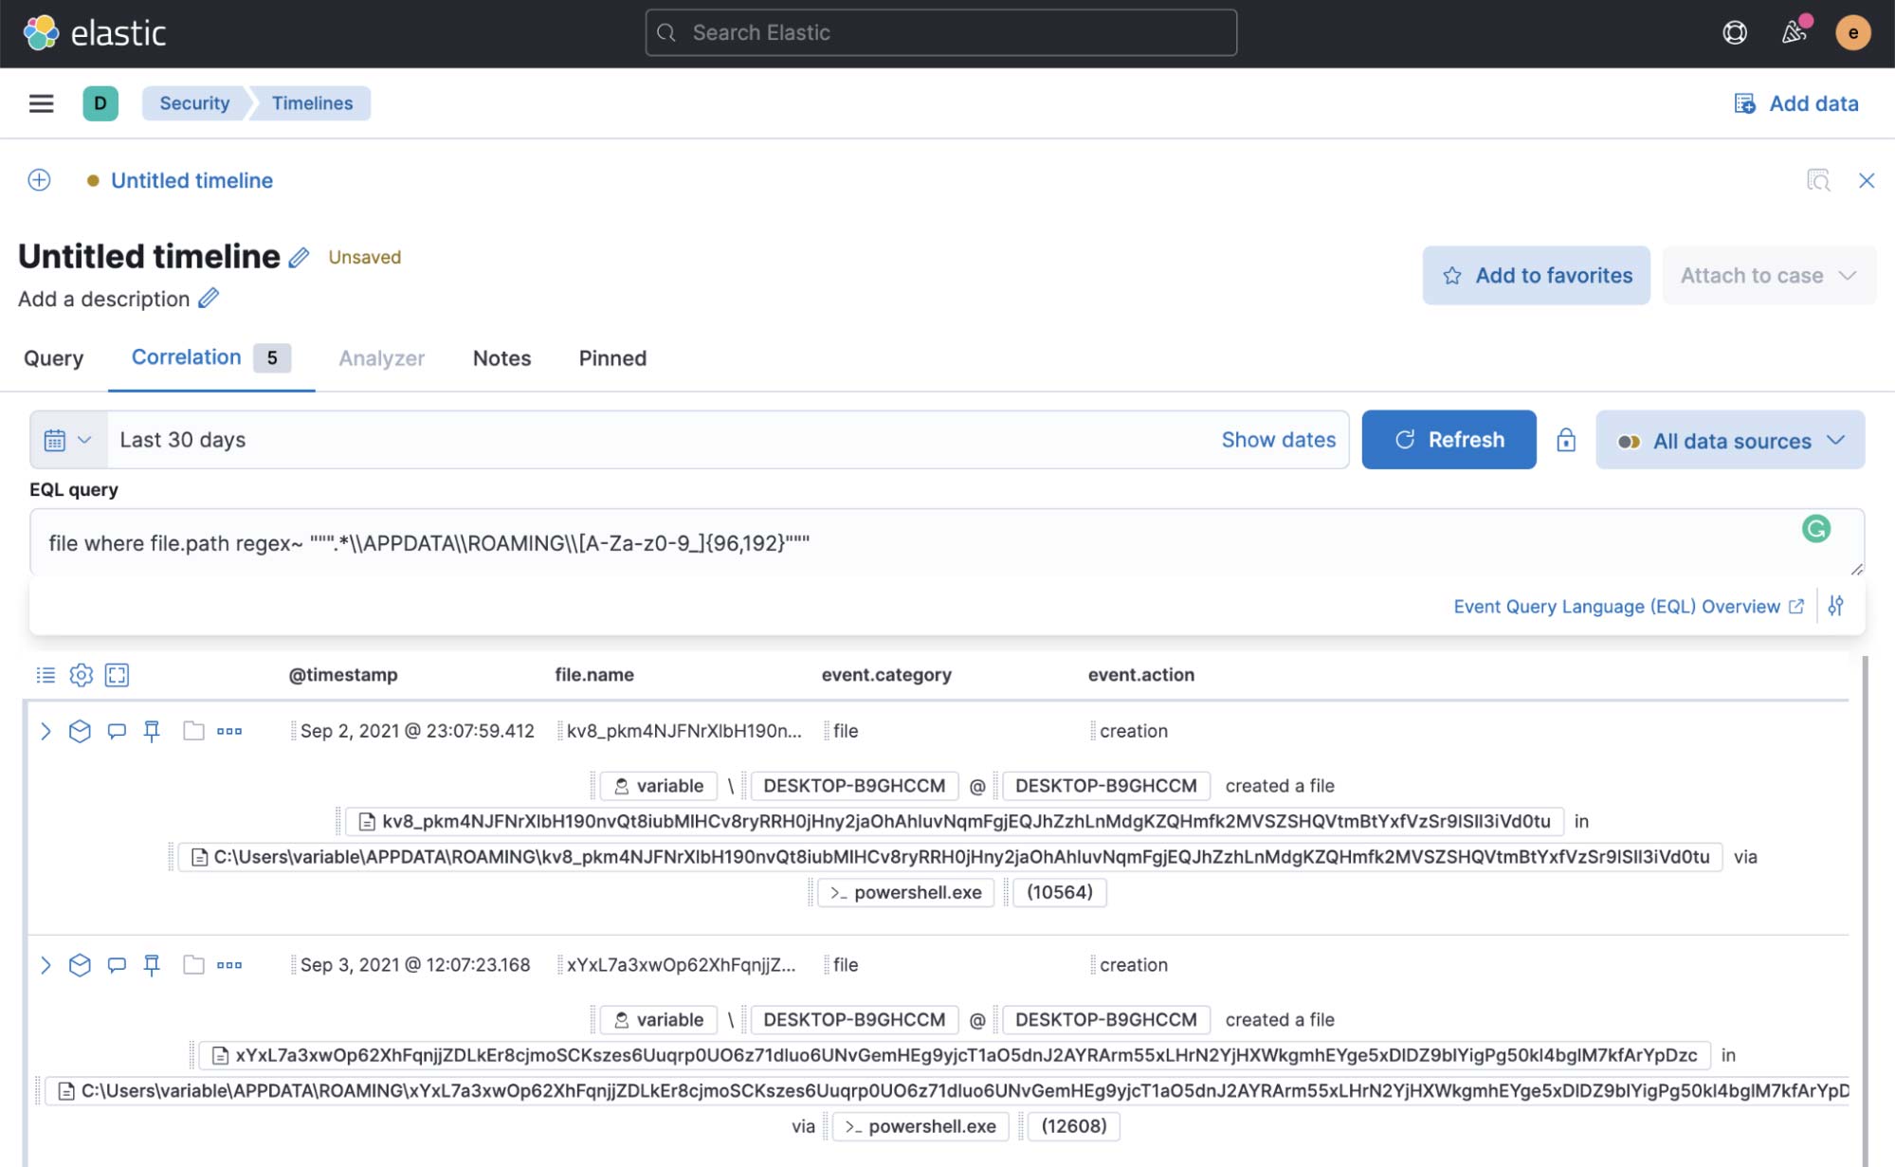Viewport: 1895px width, 1167px height.
Task: Click the sort fields icon above the events table
Action: [x=45, y=675]
